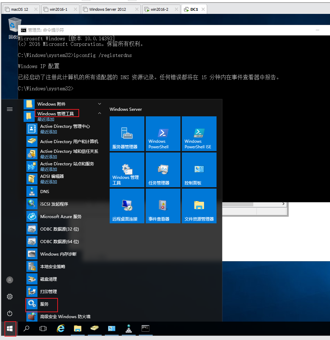Open AD Users and Computers taskbar icon
The height and width of the screenshot is (340, 330).
pyautogui.click(x=94, y=329)
